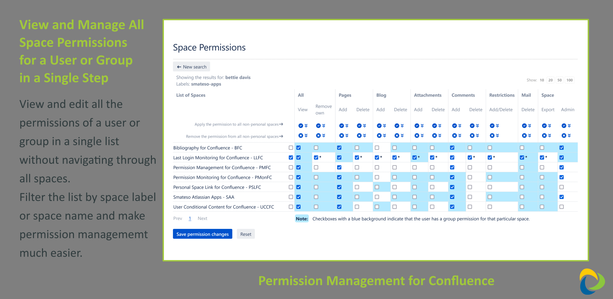Deselect the Last Login Monitoring row checkbox

pyautogui.click(x=291, y=157)
